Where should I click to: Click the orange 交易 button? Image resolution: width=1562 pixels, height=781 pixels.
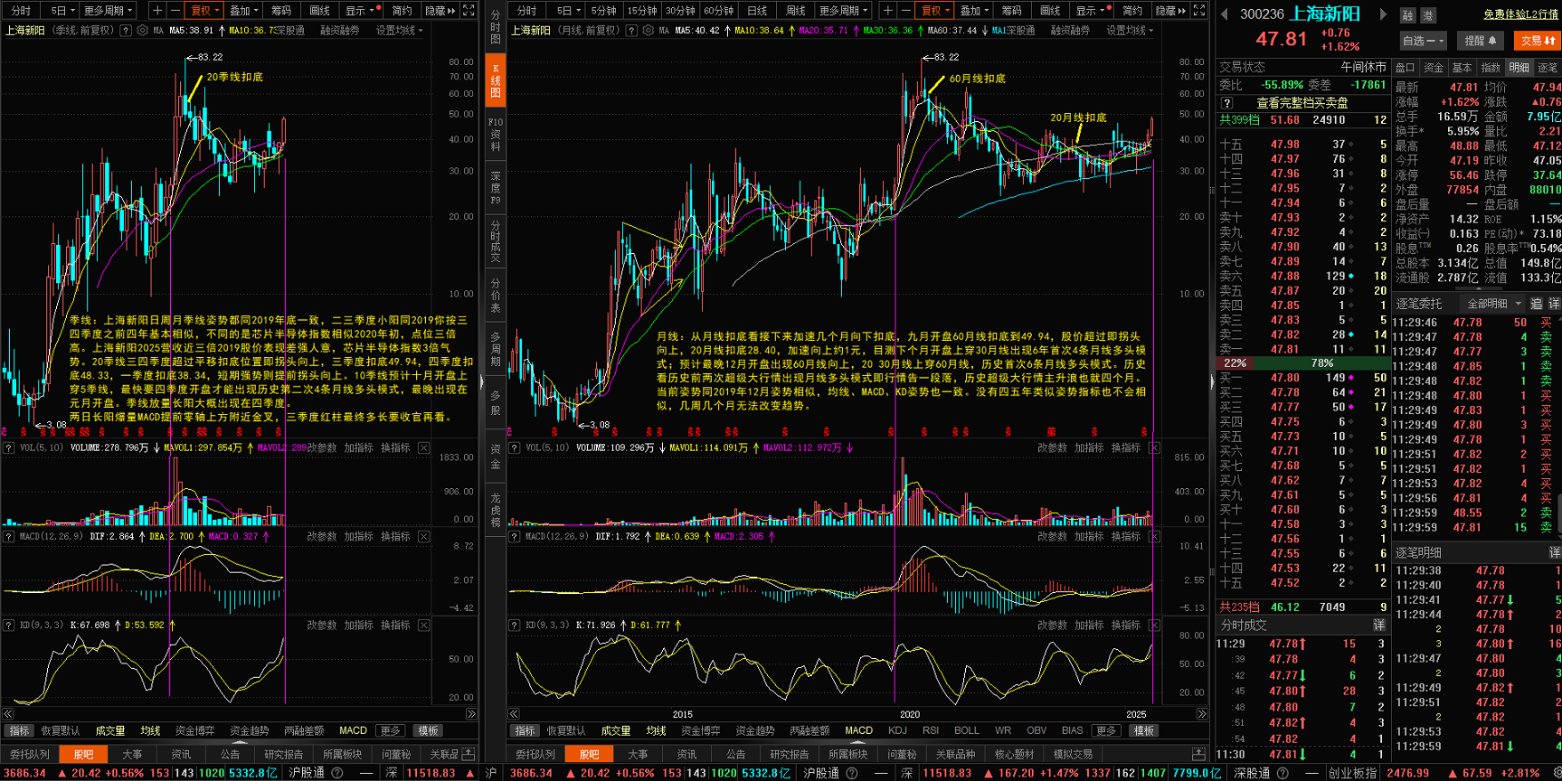point(1538,40)
